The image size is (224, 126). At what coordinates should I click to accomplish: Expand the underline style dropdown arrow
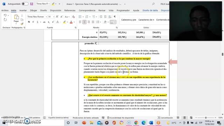point(41,22)
